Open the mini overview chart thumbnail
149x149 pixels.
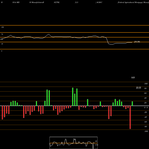pyautogui.click(x=74, y=143)
